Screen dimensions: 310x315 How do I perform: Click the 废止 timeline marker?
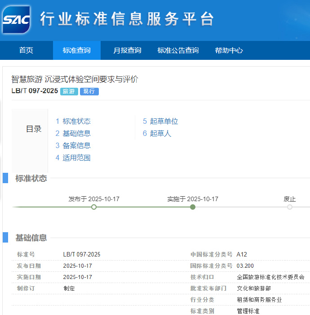point(290,207)
